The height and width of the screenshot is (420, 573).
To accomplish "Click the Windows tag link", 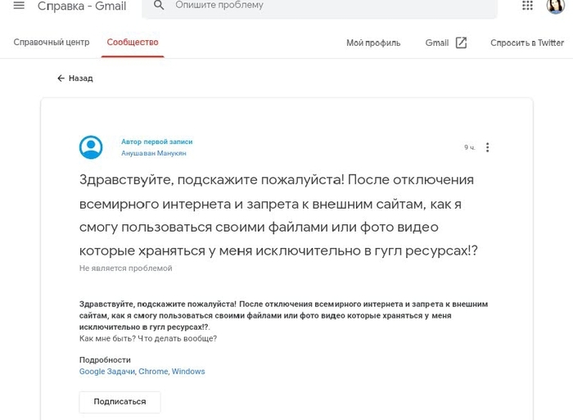I will click(x=188, y=372).
